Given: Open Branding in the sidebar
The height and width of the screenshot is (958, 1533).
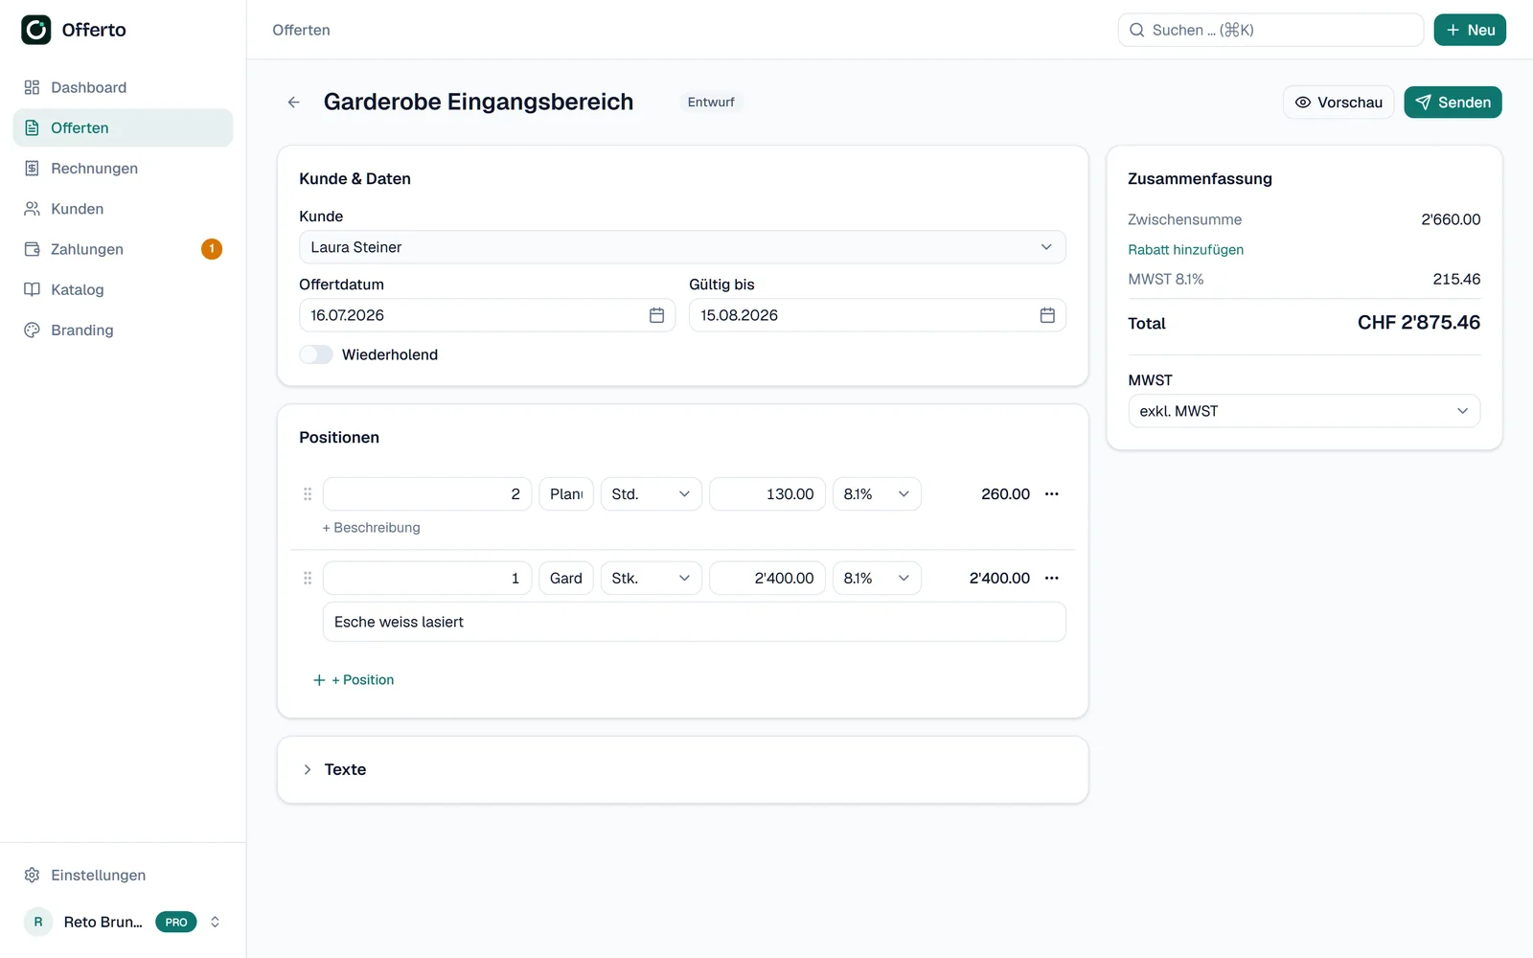Looking at the screenshot, I should (x=123, y=330).
